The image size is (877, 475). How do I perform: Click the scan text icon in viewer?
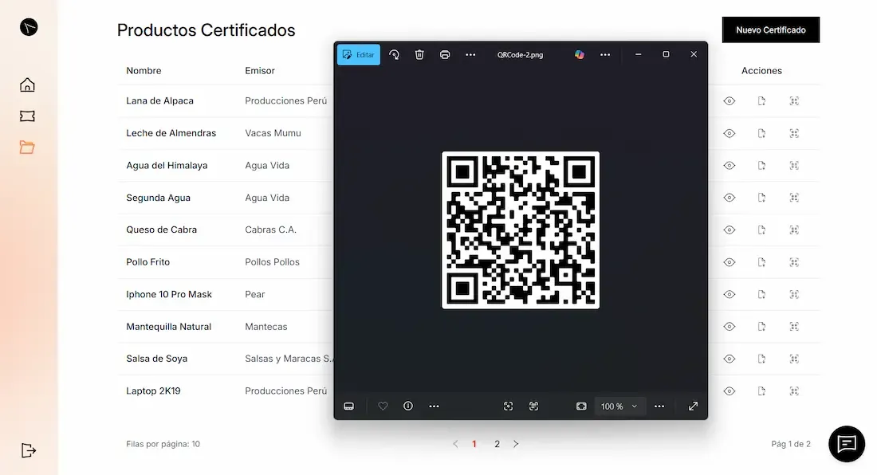[533, 406]
